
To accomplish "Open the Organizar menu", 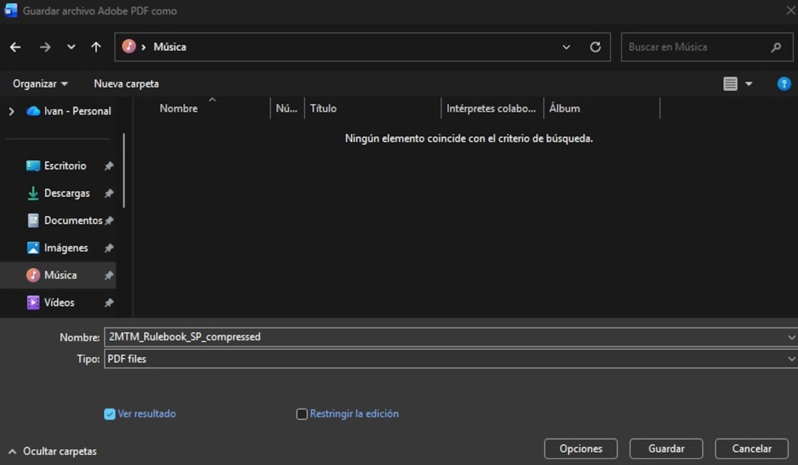I will click(x=40, y=84).
